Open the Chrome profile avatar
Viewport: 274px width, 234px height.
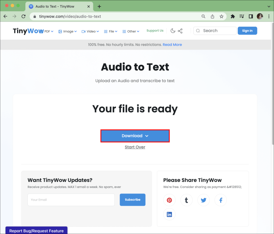tap(260, 16)
